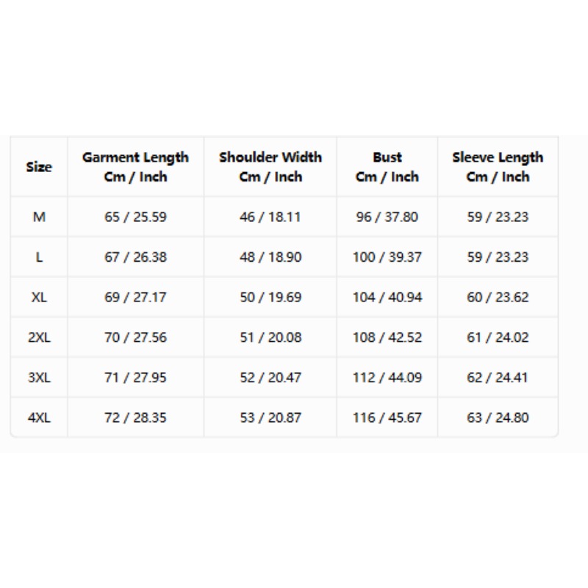Click the 65 / 25.59 garment length cell

click(135, 217)
